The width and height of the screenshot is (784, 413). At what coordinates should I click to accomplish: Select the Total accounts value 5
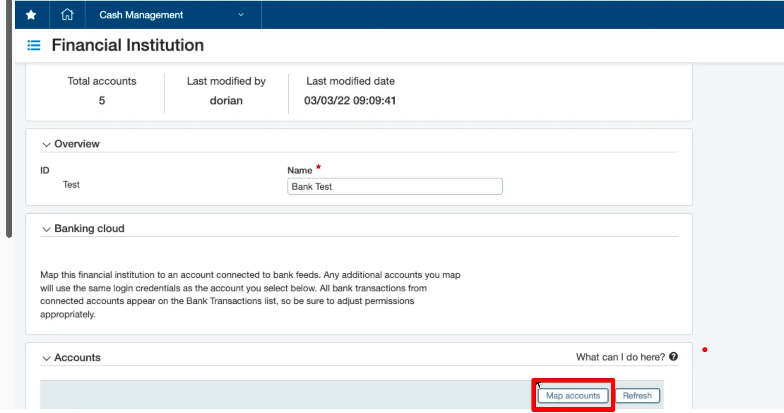point(102,101)
